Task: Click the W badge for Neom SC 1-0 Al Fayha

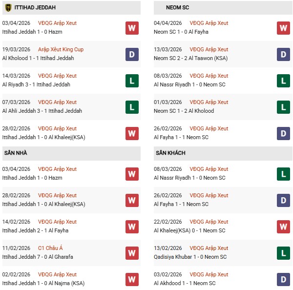Action: click(x=284, y=28)
